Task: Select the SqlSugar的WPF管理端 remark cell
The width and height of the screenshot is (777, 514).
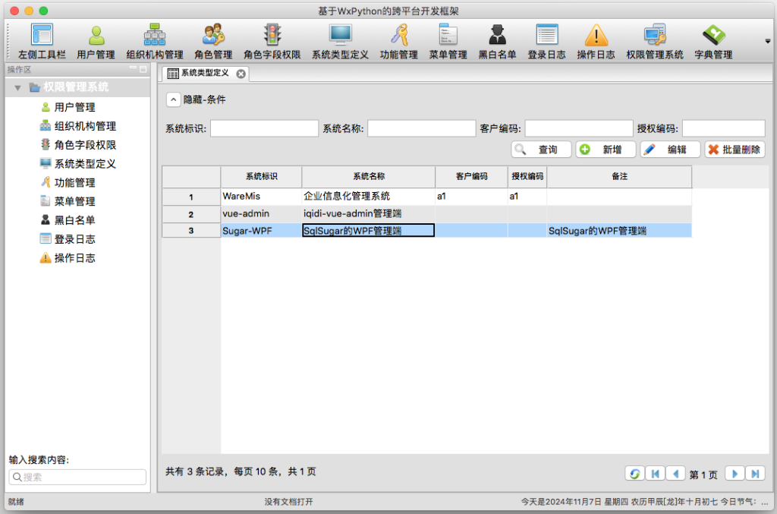Action: coord(619,231)
